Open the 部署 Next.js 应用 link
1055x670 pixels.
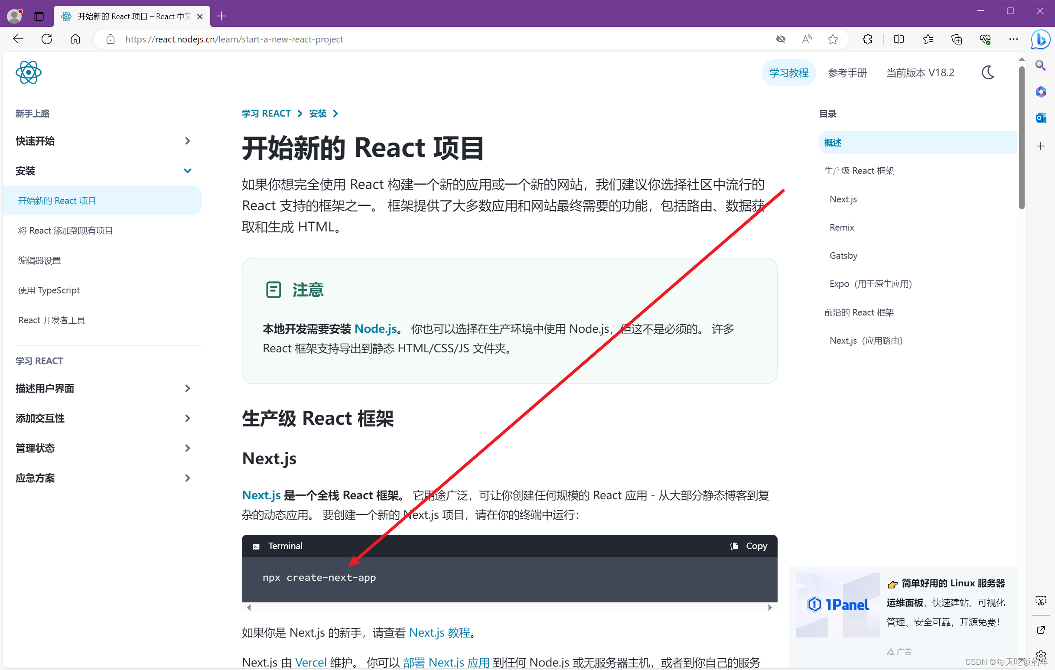446,662
